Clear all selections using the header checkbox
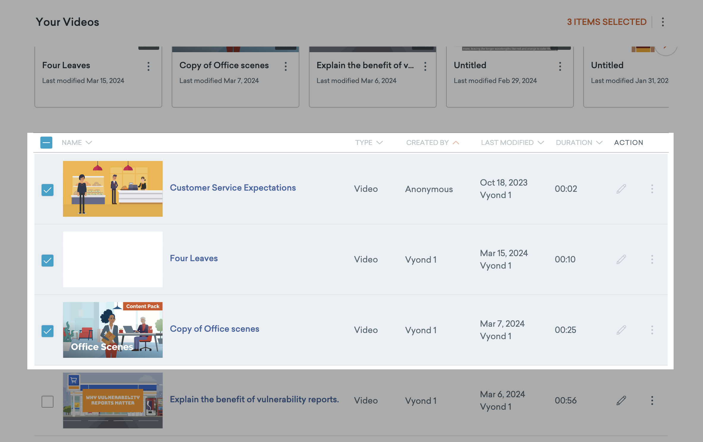Image resolution: width=703 pixels, height=442 pixels. pyautogui.click(x=46, y=142)
